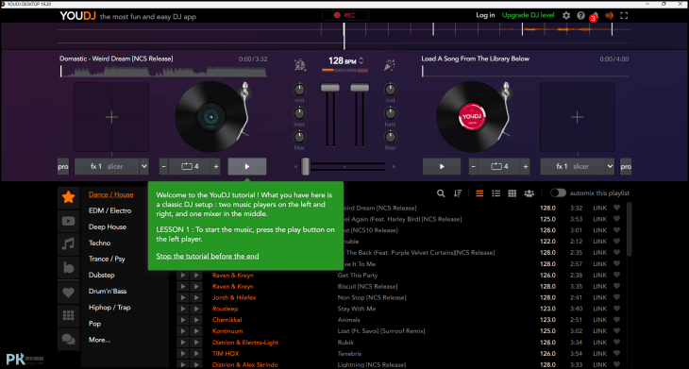Click the left channel volume fader
This screenshot has width=689, height=369.
[x=330, y=88]
